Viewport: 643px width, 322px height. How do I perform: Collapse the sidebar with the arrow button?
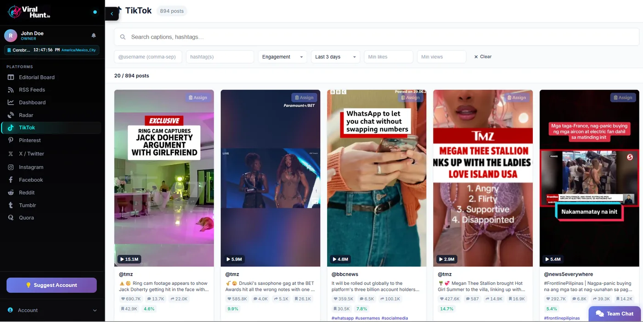[112, 14]
